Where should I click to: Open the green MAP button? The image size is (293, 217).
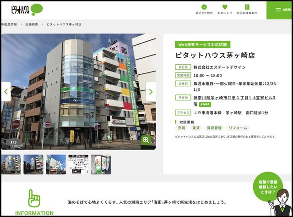(205, 104)
